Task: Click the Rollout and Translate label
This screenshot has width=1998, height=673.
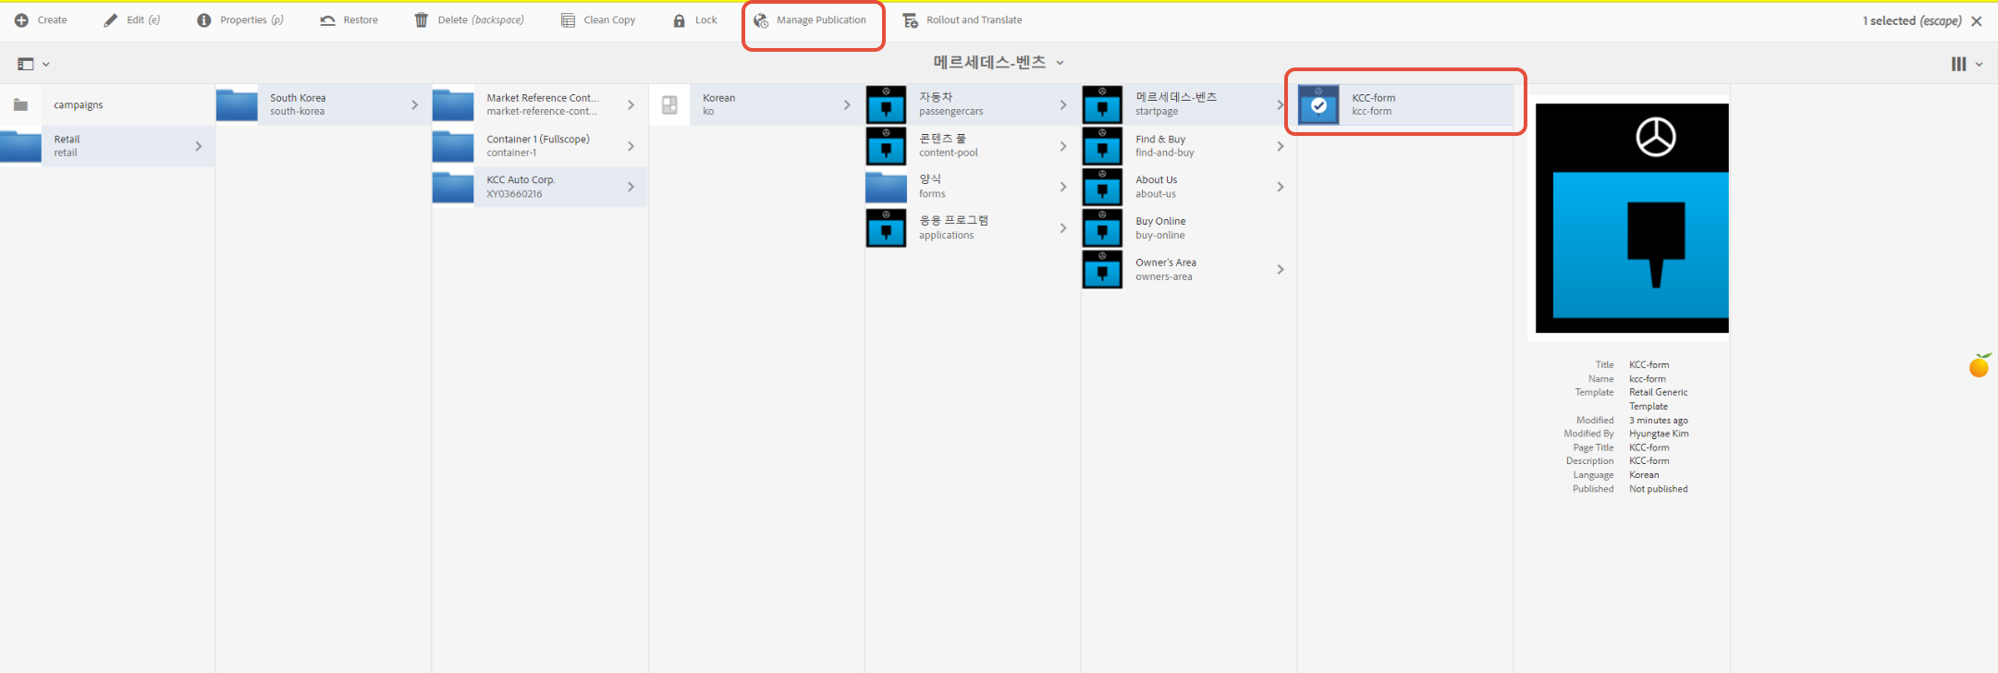Action: pyautogui.click(x=974, y=20)
